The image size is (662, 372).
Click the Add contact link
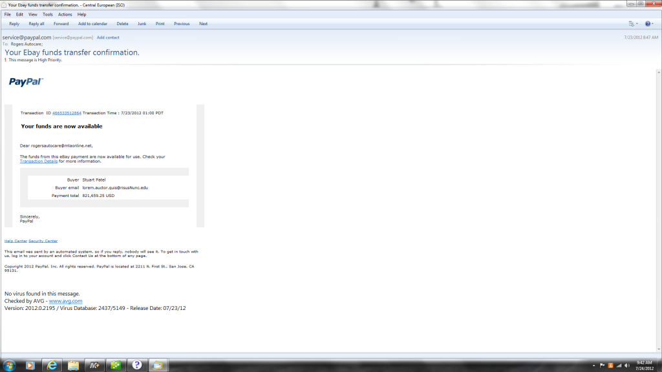(108, 37)
